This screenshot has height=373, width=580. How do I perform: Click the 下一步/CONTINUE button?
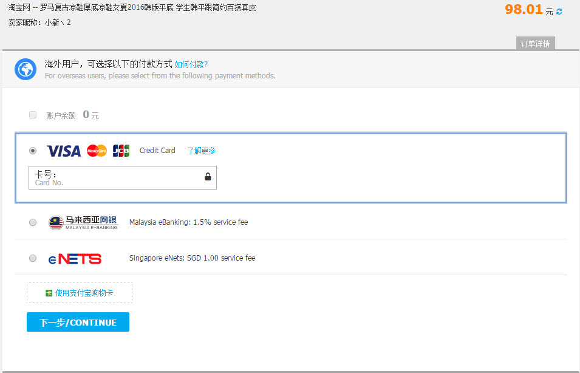78,322
